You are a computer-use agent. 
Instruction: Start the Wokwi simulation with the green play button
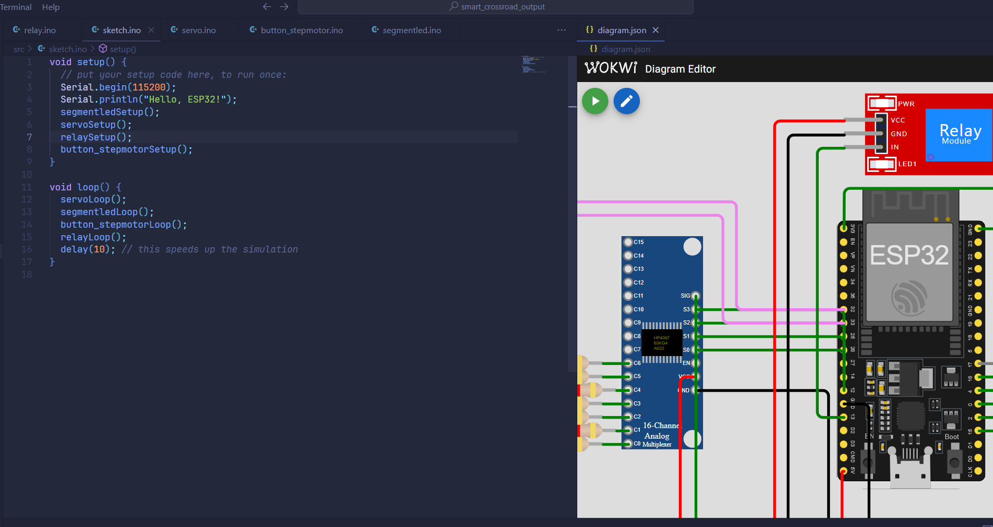595,101
